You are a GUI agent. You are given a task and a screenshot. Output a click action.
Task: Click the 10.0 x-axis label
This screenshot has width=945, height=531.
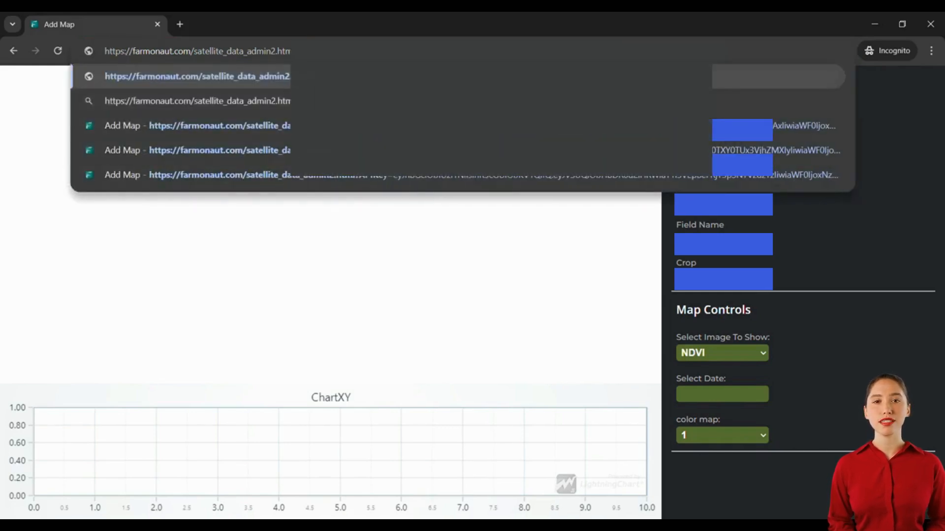(x=647, y=507)
